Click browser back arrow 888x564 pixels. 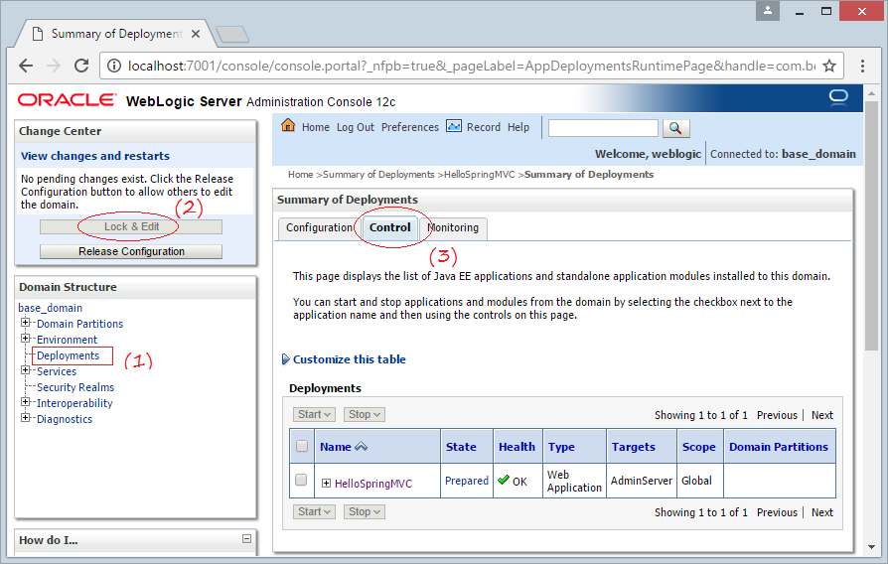pos(26,66)
